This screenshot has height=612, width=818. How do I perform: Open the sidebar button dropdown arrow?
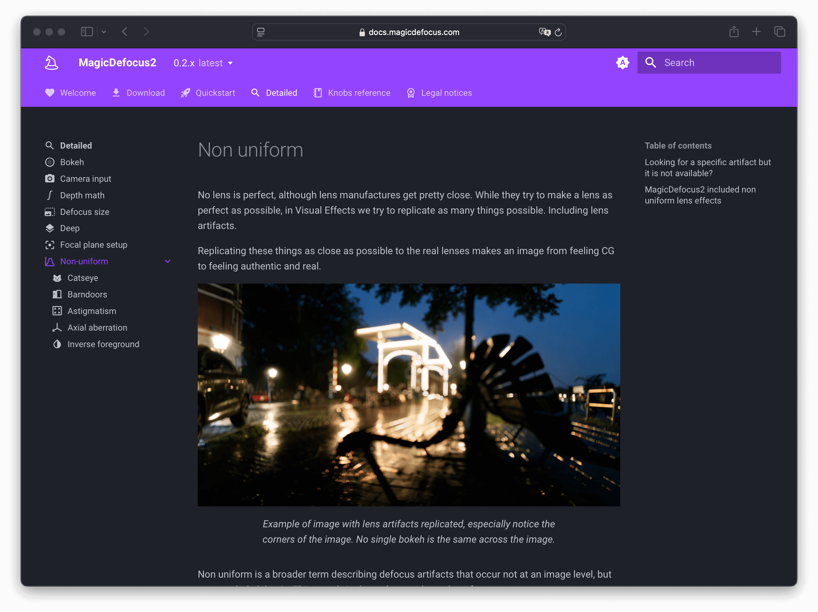pyautogui.click(x=104, y=32)
